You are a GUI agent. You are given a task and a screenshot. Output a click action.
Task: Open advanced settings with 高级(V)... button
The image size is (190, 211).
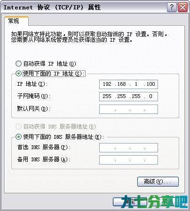pos(158,181)
